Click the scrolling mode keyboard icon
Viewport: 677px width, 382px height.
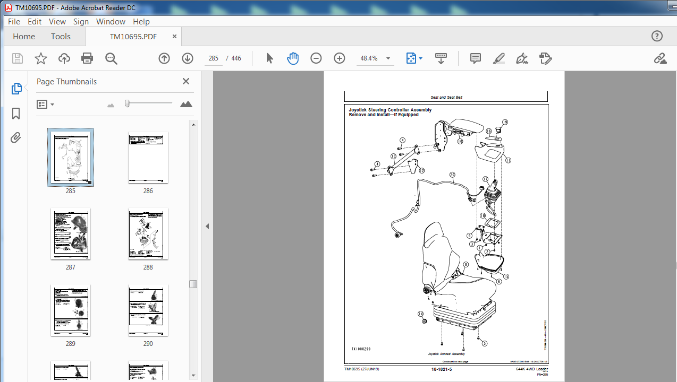(x=441, y=58)
